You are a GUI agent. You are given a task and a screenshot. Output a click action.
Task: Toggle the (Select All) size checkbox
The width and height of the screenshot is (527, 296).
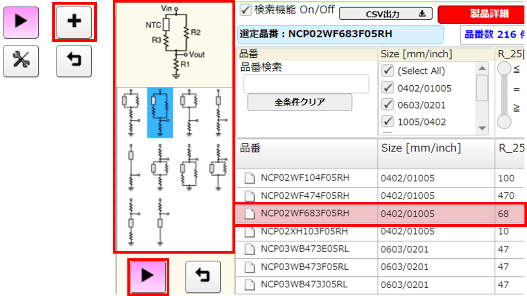387,71
